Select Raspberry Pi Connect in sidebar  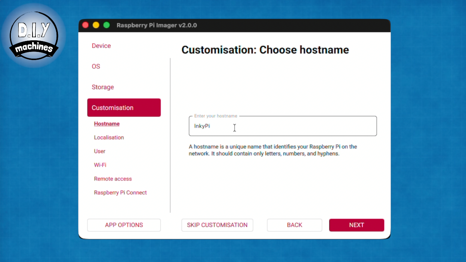[x=120, y=193]
